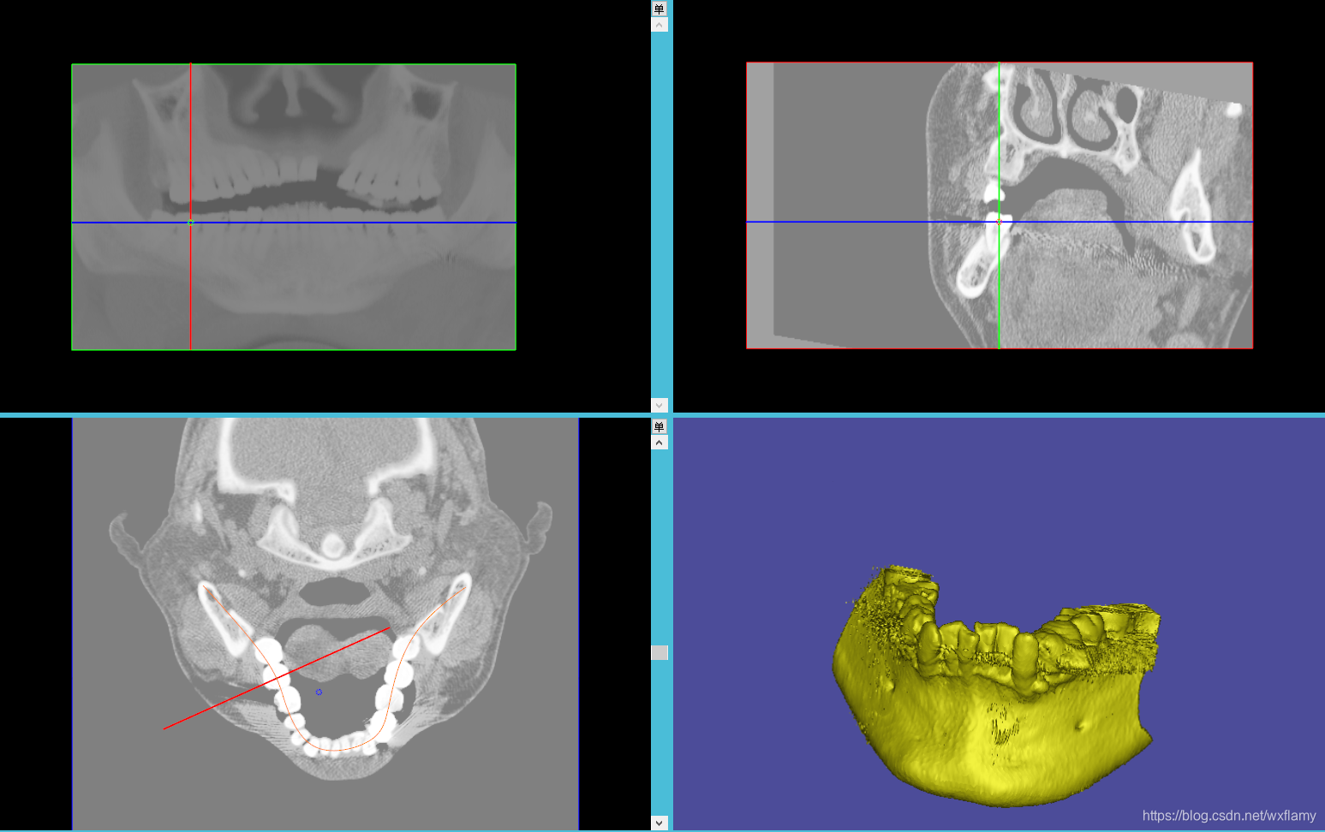Click the crosshair center in cross-section view
Image resolution: width=1325 pixels, height=832 pixels.
point(999,222)
